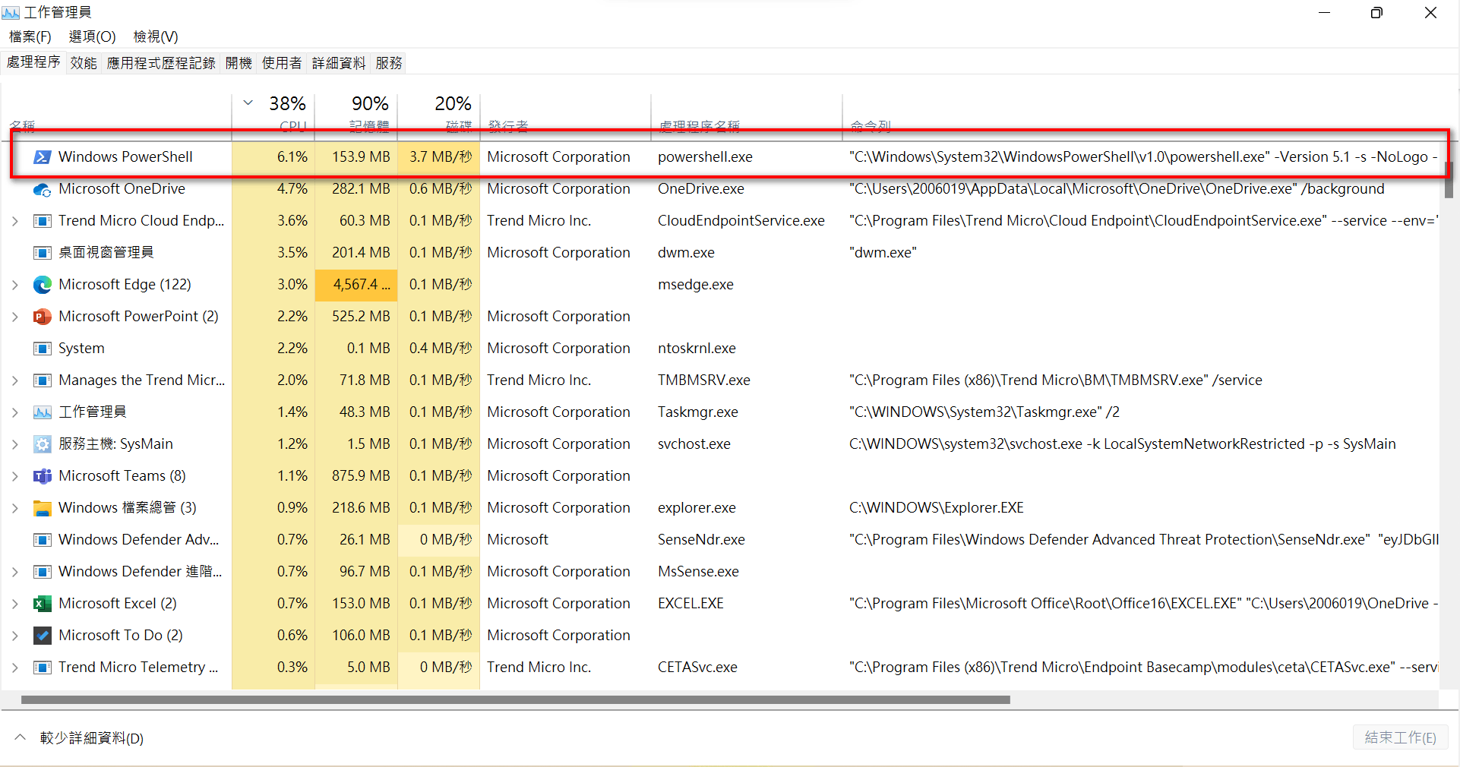
Task: Switch to the 應用程式歷程記錄 tab
Action: pyautogui.click(x=161, y=63)
